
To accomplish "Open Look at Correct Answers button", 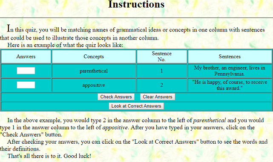I will 136,106.
